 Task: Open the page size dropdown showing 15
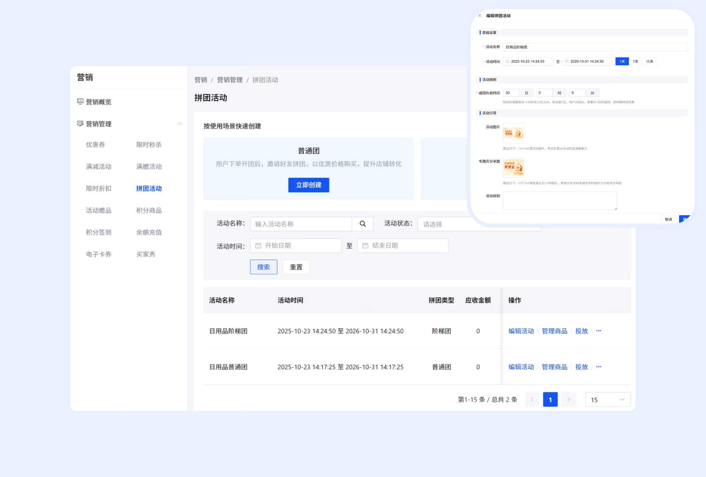coord(608,399)
